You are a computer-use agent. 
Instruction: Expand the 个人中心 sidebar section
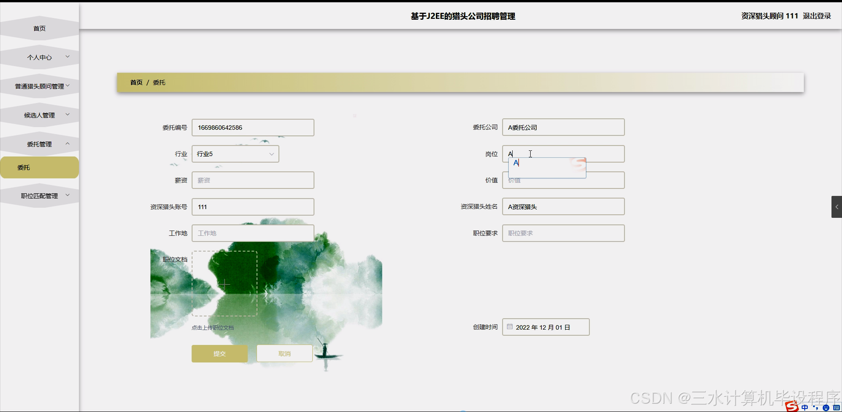39,57
